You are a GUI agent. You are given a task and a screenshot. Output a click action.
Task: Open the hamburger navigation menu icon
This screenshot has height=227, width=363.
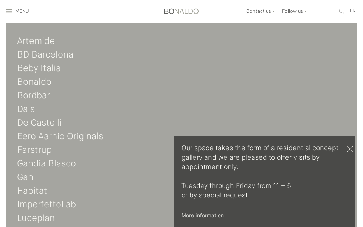coord(9,11)
